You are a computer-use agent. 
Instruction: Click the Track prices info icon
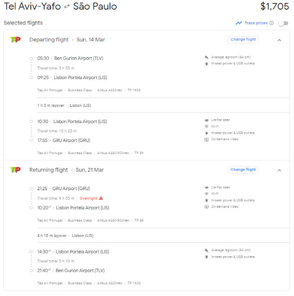pyautogui.click(x=271, y=23)
